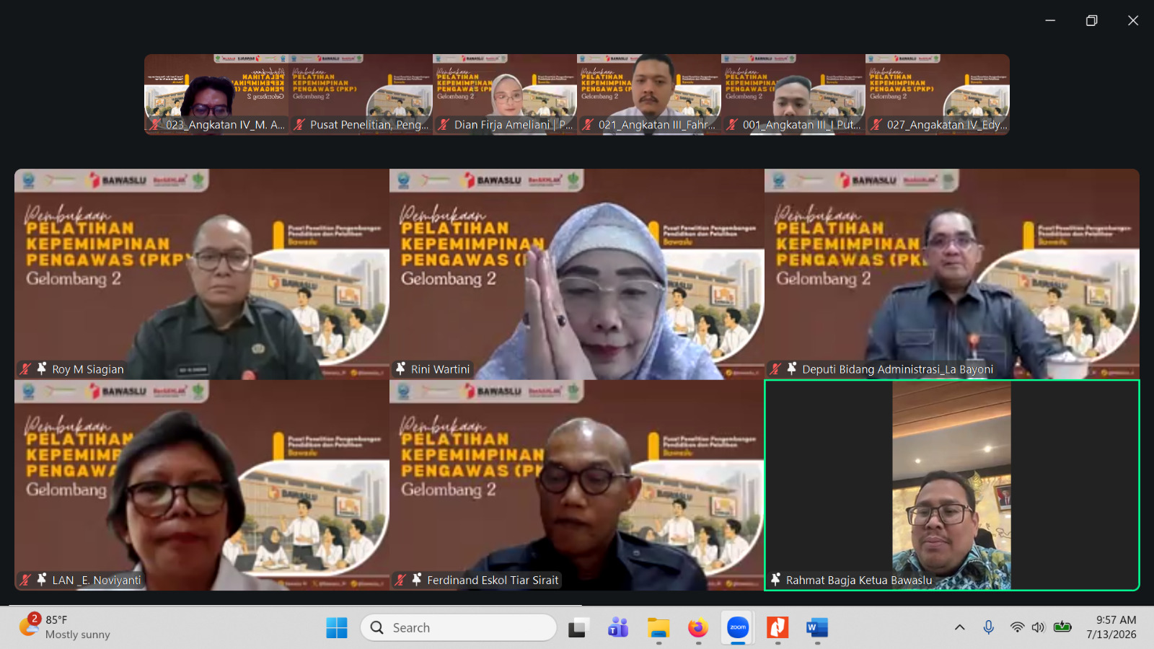Screen dimensions: 1154x649
Task: Select Rahmat Bagja Ketua Bawaslu video tile
Action: 952,485
